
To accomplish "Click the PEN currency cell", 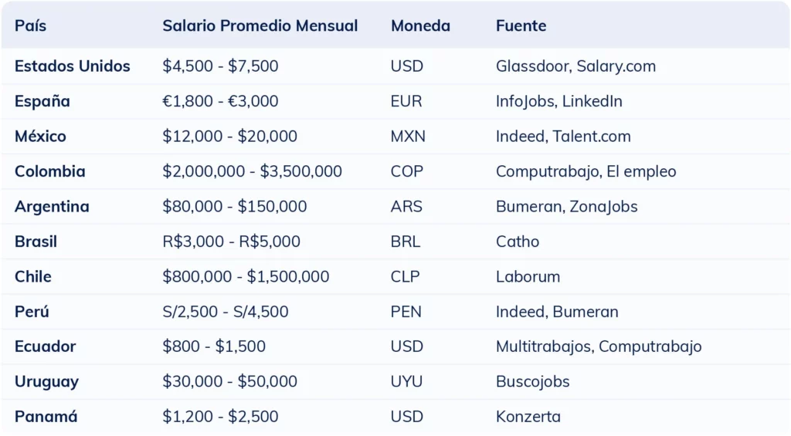I will click(406, 312).
